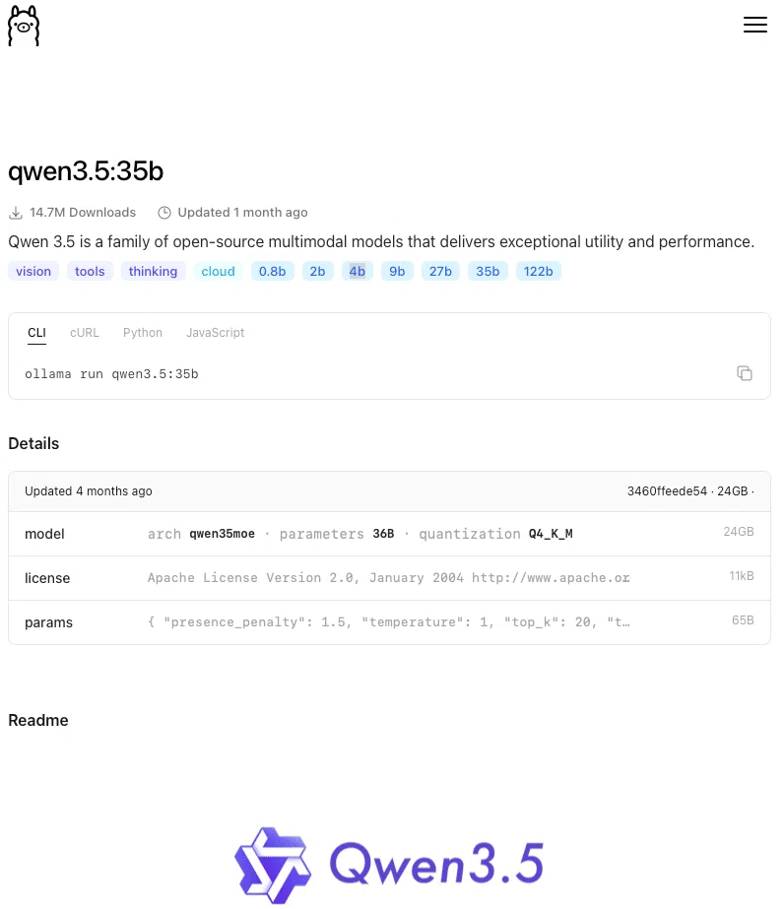Select the CLI tab
This screenshot has height=909, width=784.
[36, 333]
